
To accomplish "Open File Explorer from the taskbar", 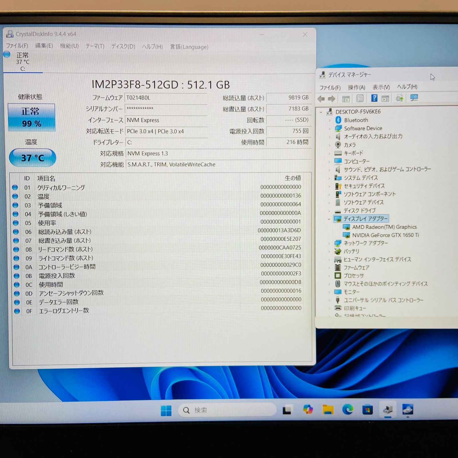I will 328,410.
